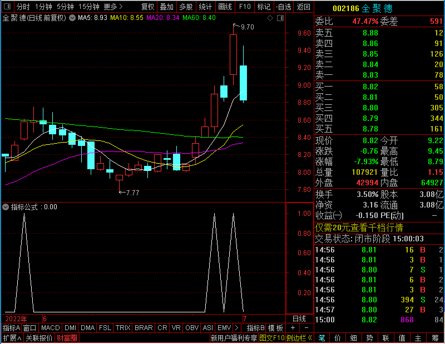This screenshot has width=445, height=344.
Task: Switch indicator to EMV
Action: [224, 328]
